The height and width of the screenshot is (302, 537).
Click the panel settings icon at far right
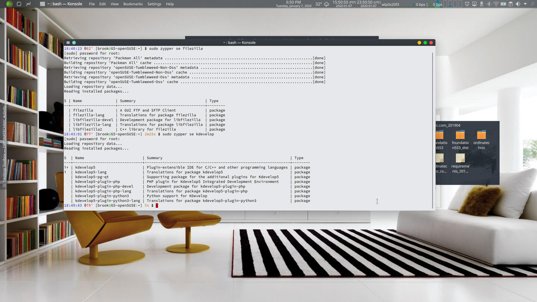pos(533,4)
